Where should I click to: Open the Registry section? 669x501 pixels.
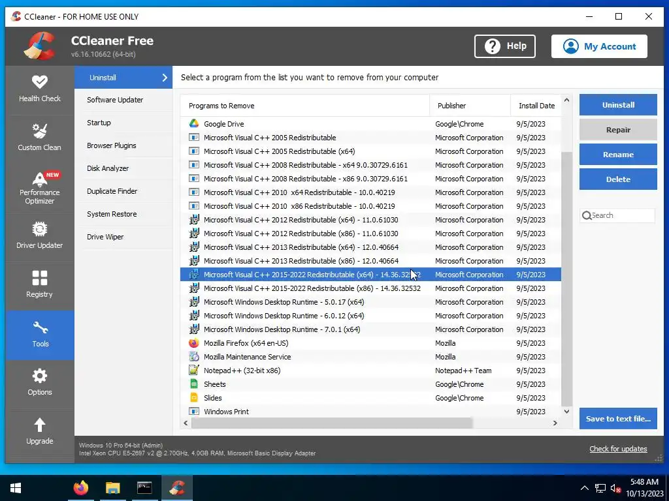[x=40, y=286]
